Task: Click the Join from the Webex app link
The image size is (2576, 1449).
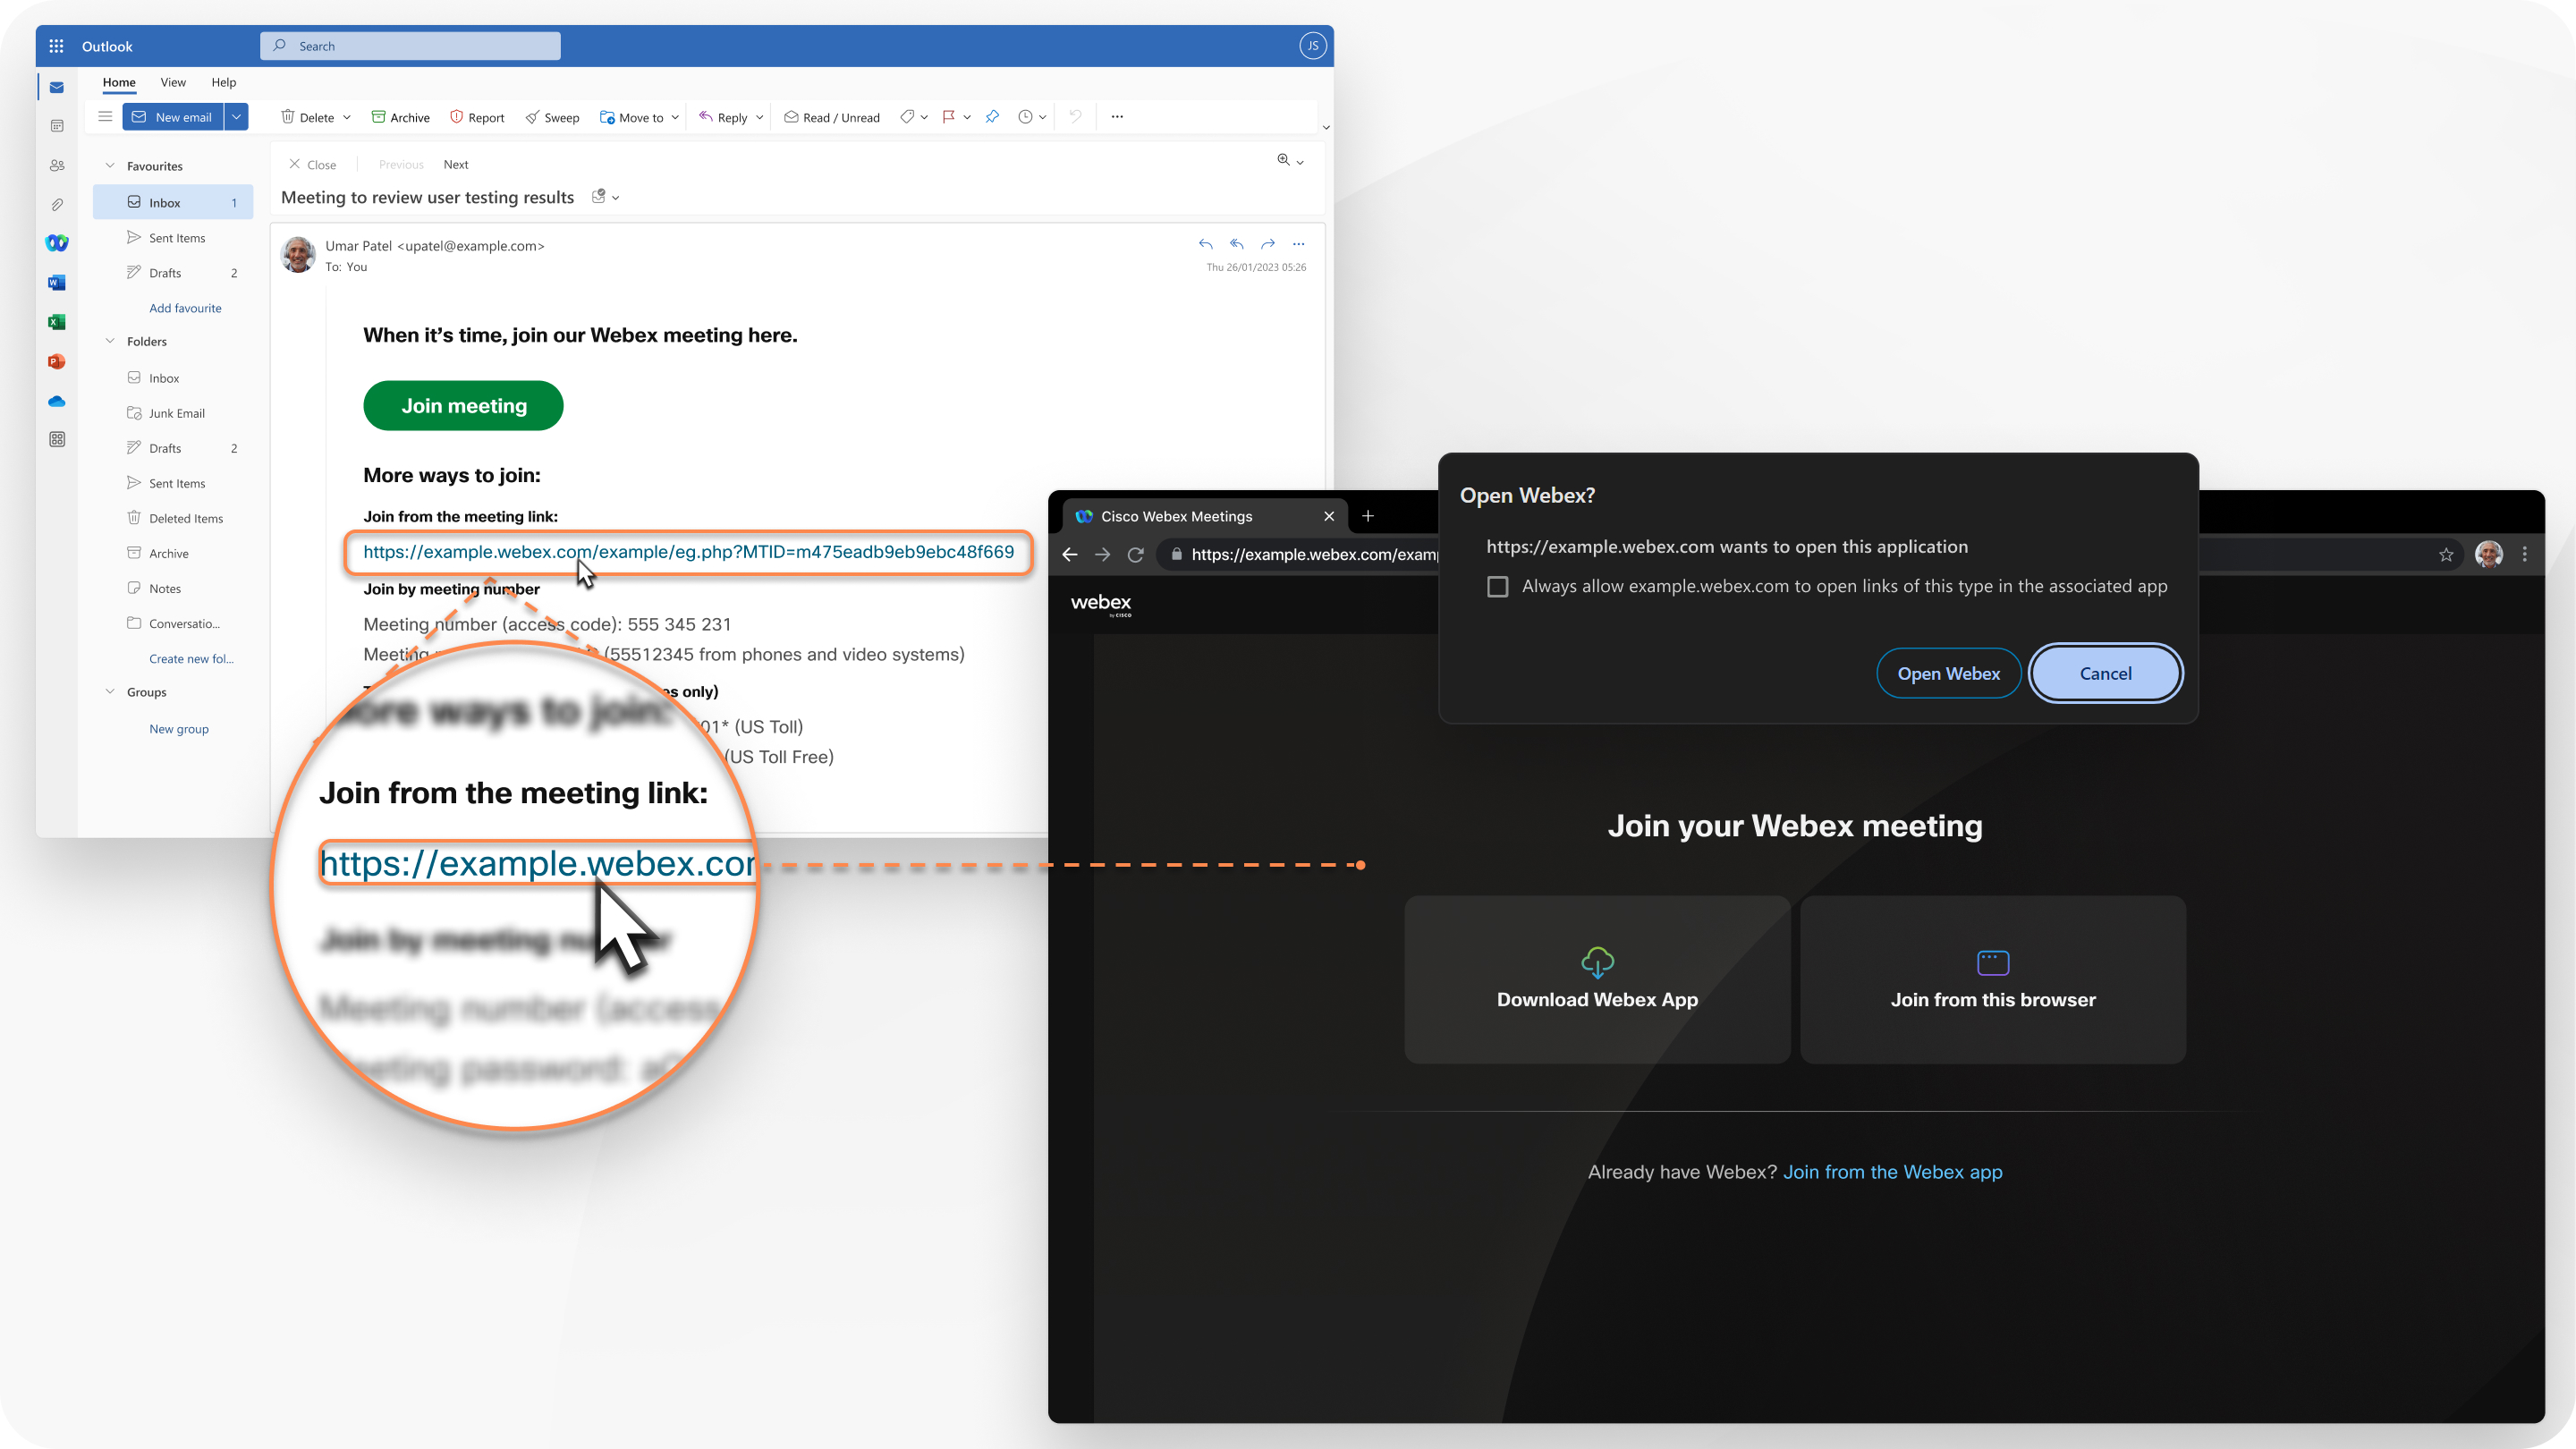Action: pos(1892,1171)
